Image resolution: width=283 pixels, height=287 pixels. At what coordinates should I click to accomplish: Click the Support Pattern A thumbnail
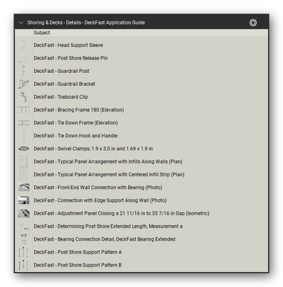(x=24, y=252)
